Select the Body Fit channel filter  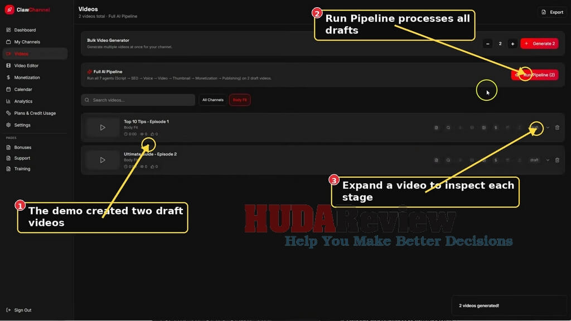tap(240, 100)
